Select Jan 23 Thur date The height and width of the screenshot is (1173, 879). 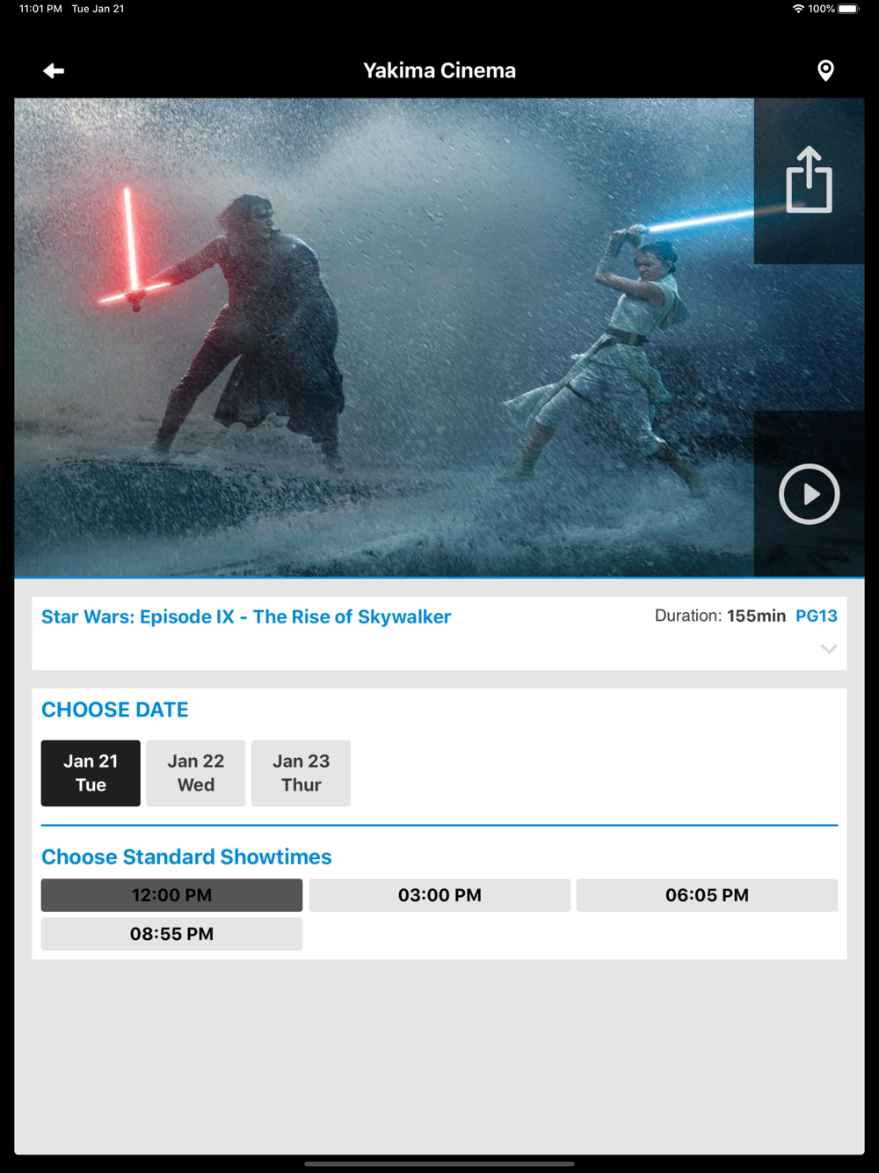(301, 773)
